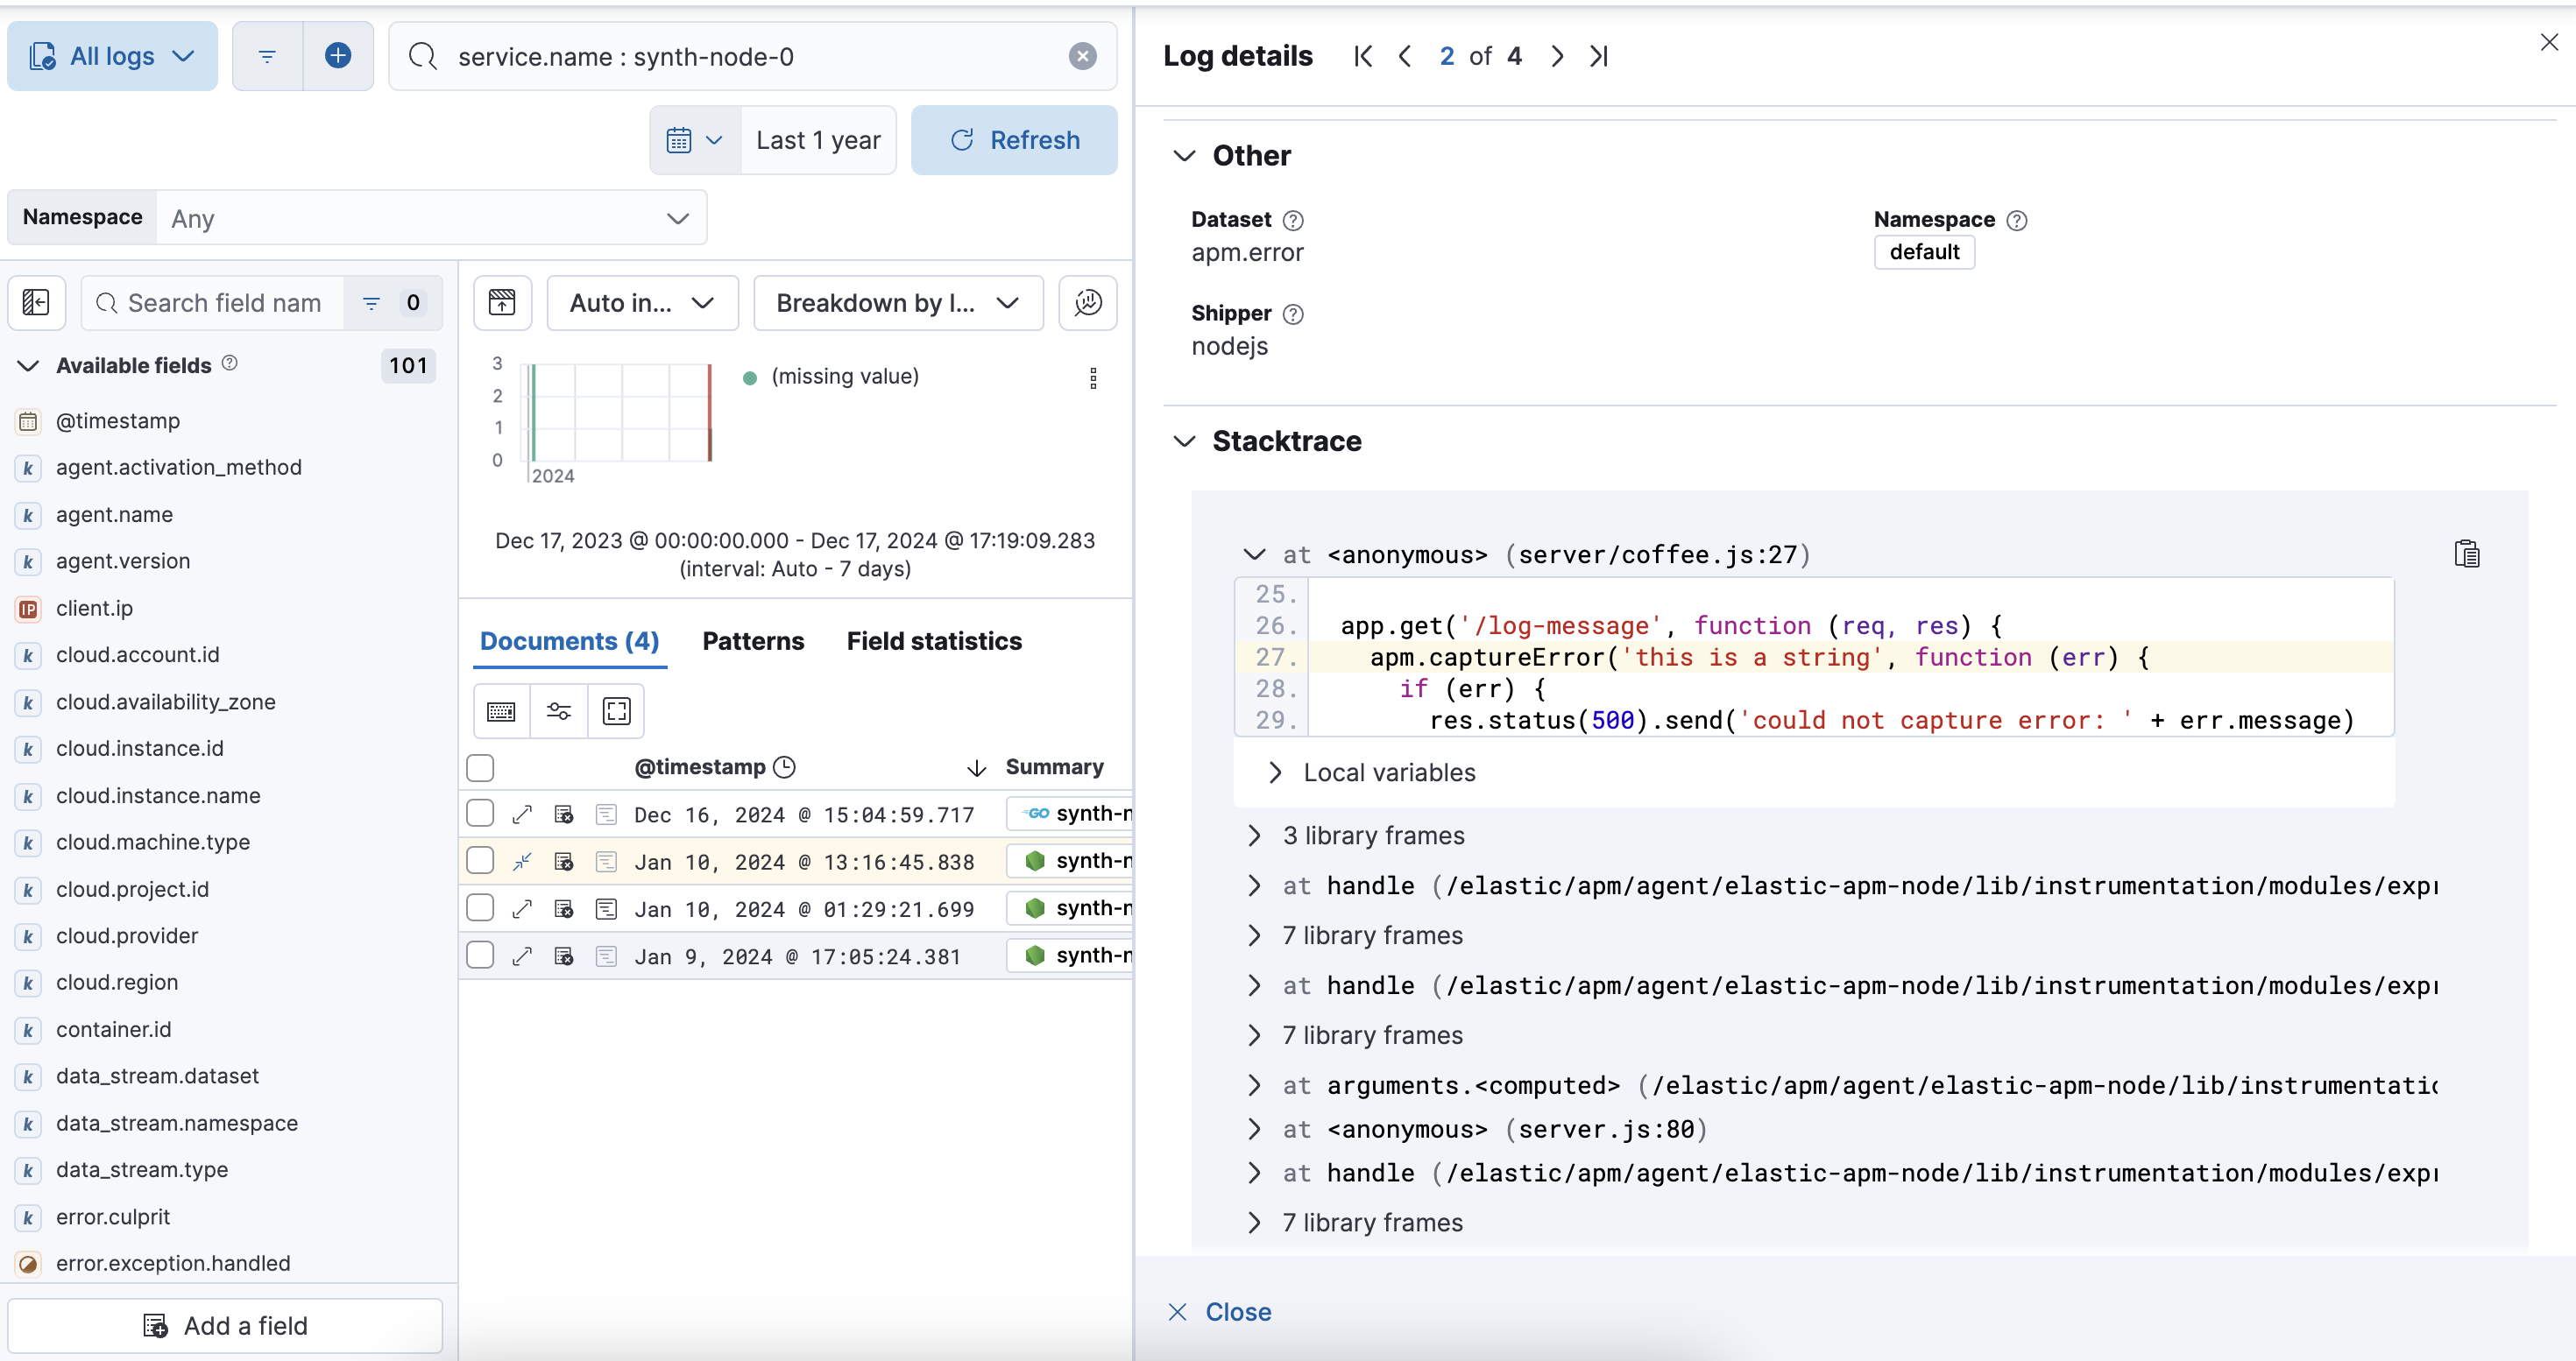Show Namespace help icon in Log details
Image resolution: width=2576 pixels, height=1361 pixels.
point(2017,220)
